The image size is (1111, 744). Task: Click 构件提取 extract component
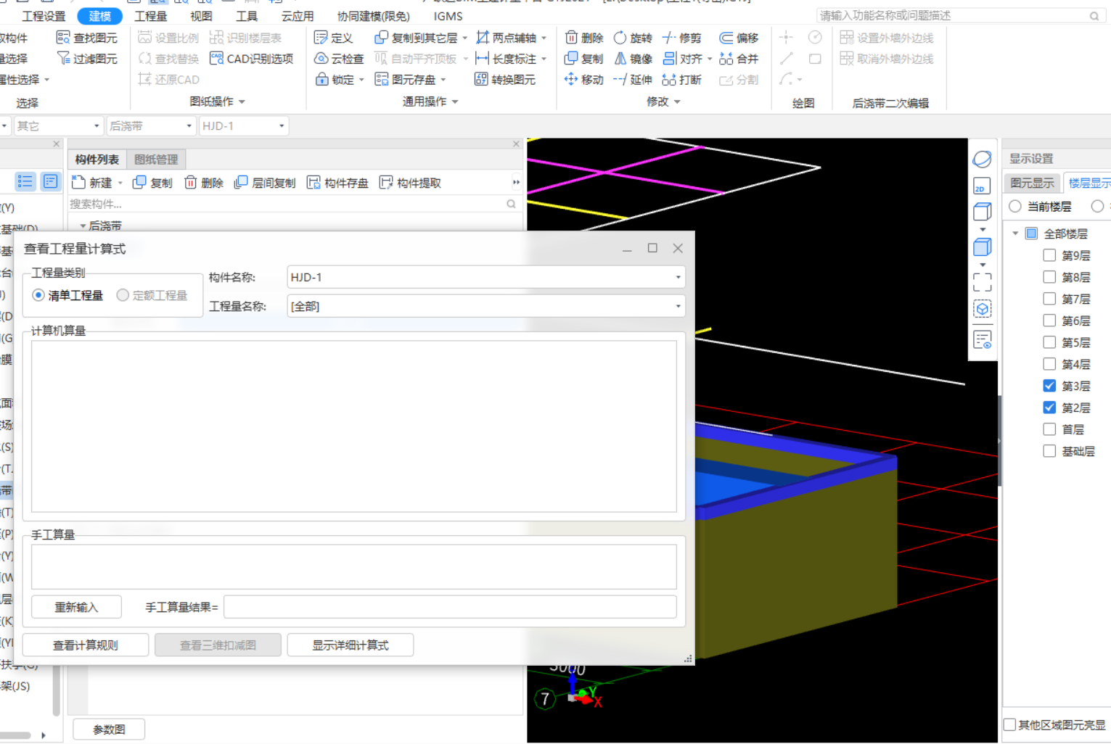pyautogui.click(x=410, y=183)
